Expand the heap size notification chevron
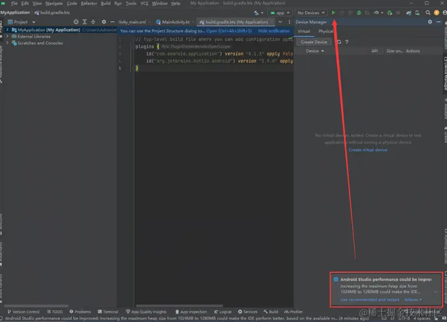 [435, 292]
